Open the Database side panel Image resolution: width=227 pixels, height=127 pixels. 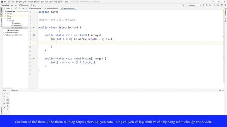click(x=226, y=12)
